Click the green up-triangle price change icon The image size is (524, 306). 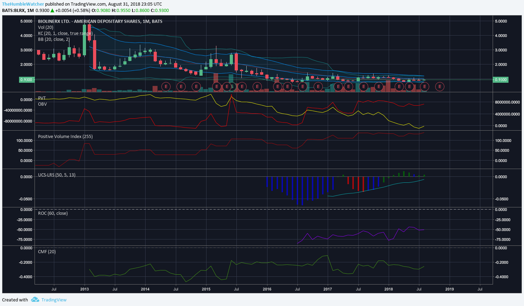[x=52, y=11]
